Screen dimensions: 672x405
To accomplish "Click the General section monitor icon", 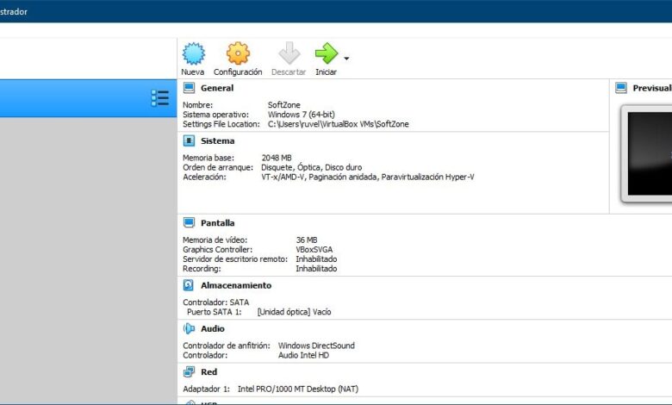I will [189, 88].
